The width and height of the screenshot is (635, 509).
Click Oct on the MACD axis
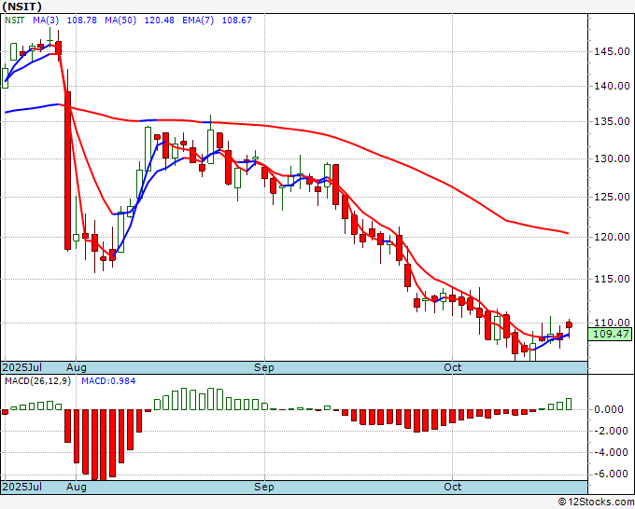point(452,487)
